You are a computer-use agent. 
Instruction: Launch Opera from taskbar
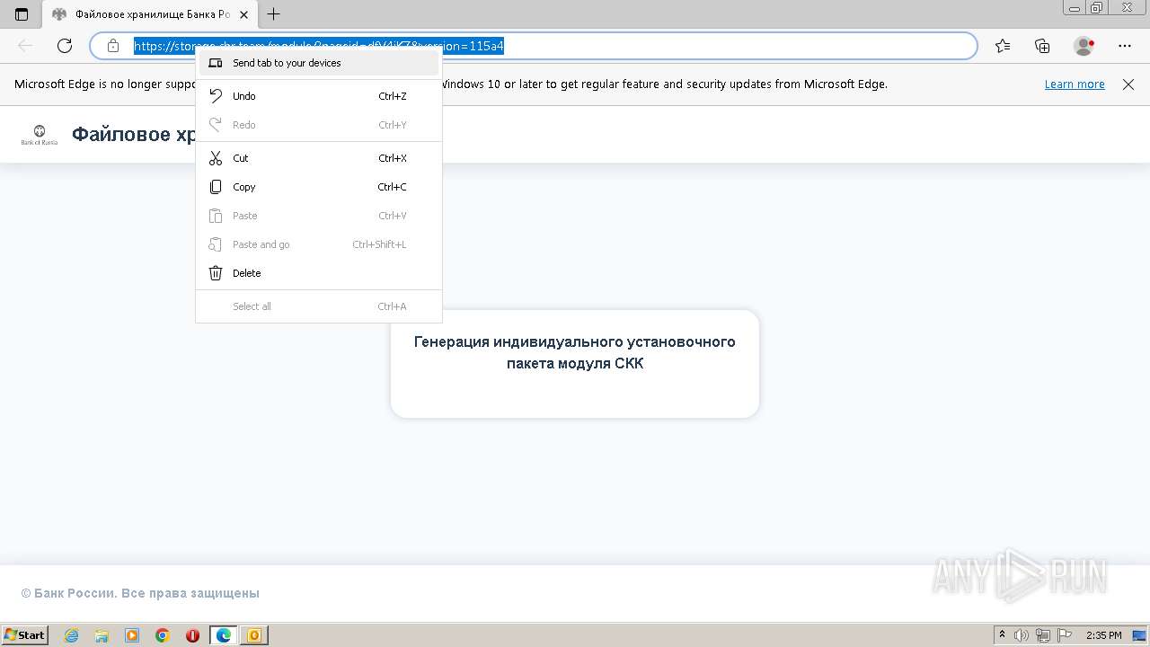192,635
